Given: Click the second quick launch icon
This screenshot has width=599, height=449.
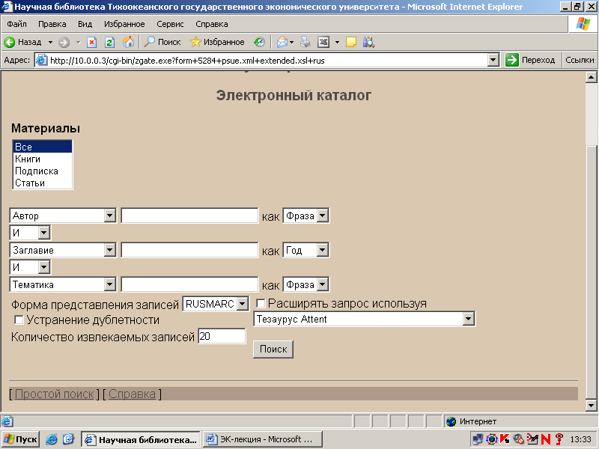Looking at the screenshot, I should pyautogui.click(x=68, y=439).
